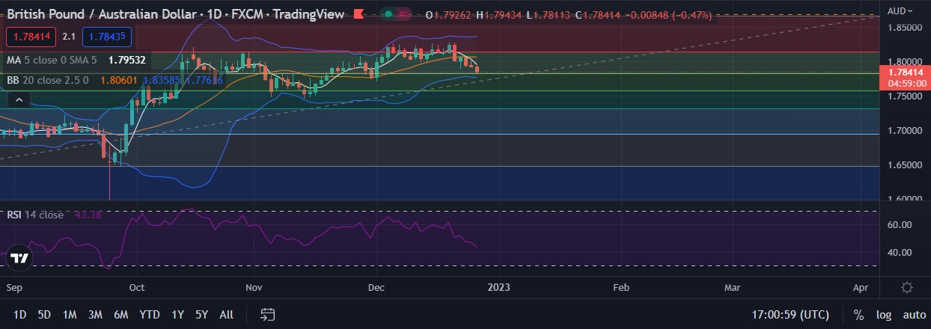Image resolution: width=931 pixels, height=329 pixels.
Task: Click the current price label 1.78414
Action: pos(906,73)
